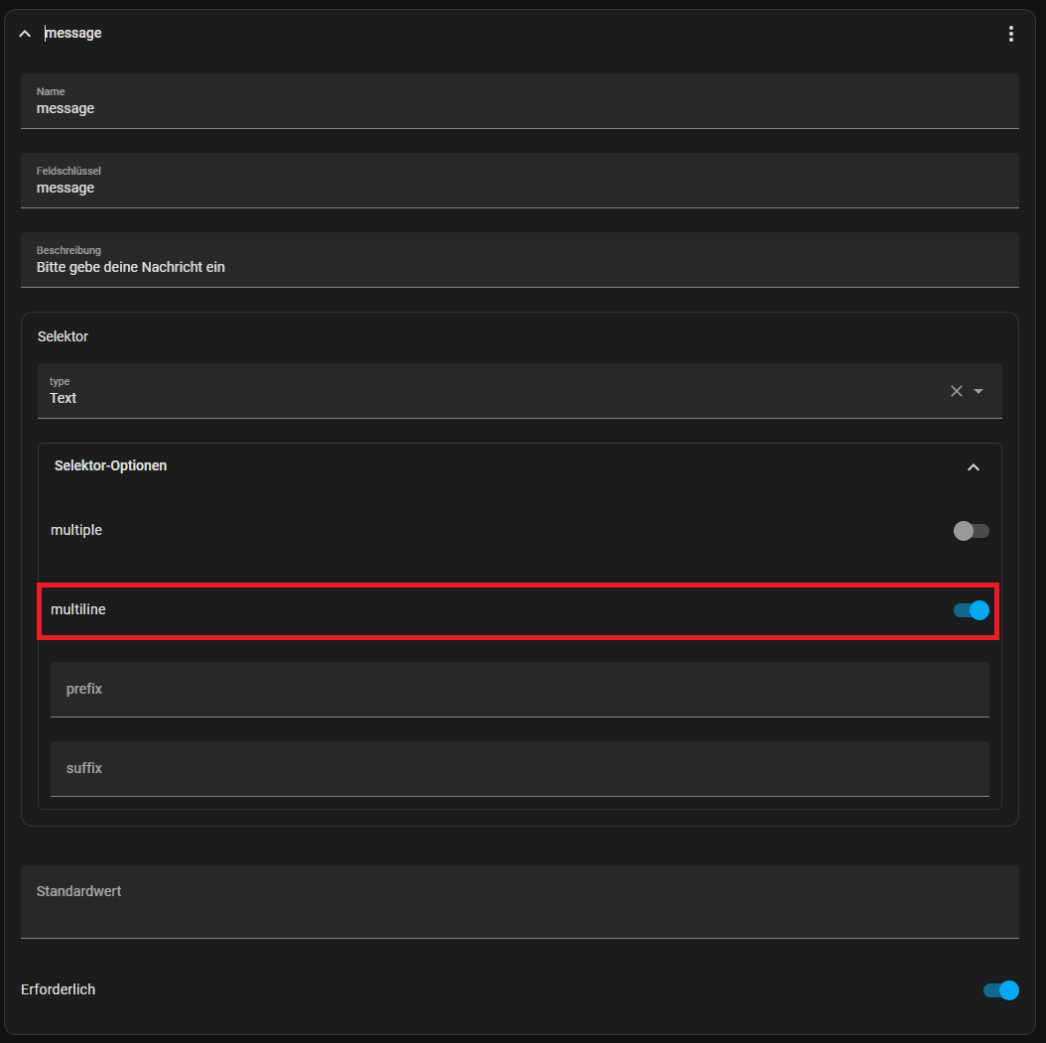Select the suffix input field

[519, 769]
